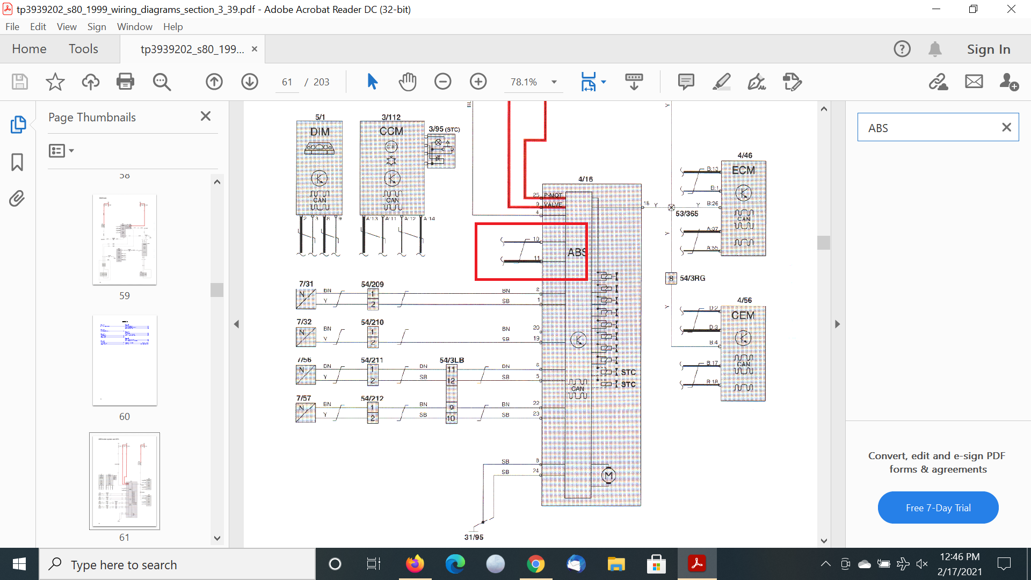
Task: Click the Zoom out minus icon
Action: coord(442,82)
